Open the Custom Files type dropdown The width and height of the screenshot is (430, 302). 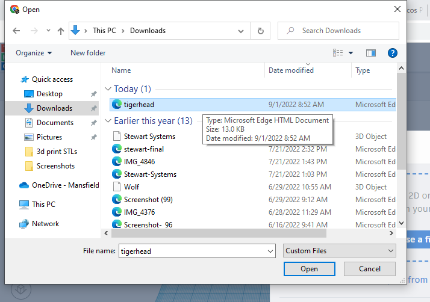click(x=339, y=251)
